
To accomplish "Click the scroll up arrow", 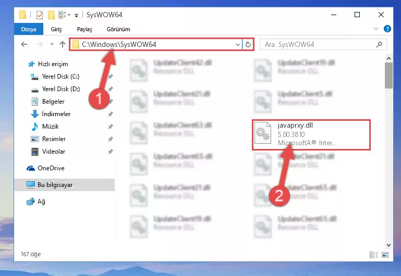I will tap(388, 58).
